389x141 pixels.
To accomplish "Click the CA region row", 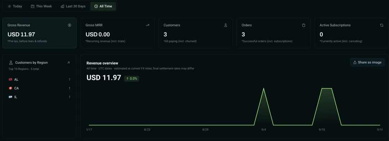I will [40, 88].
